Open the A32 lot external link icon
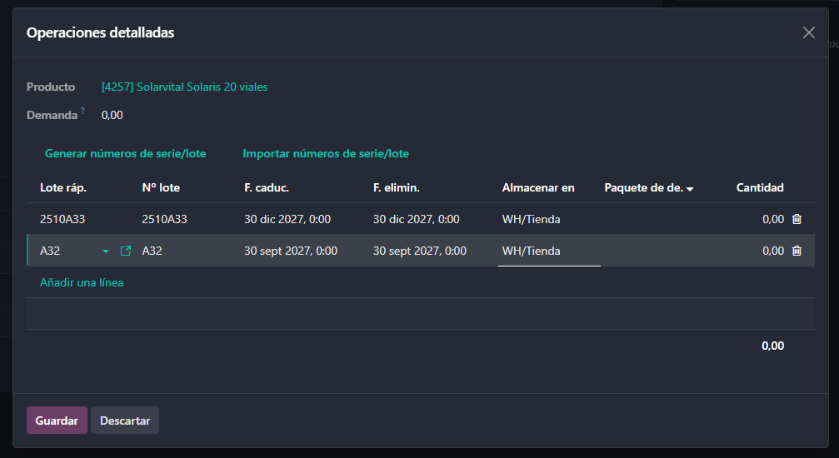 pos(126,251)
